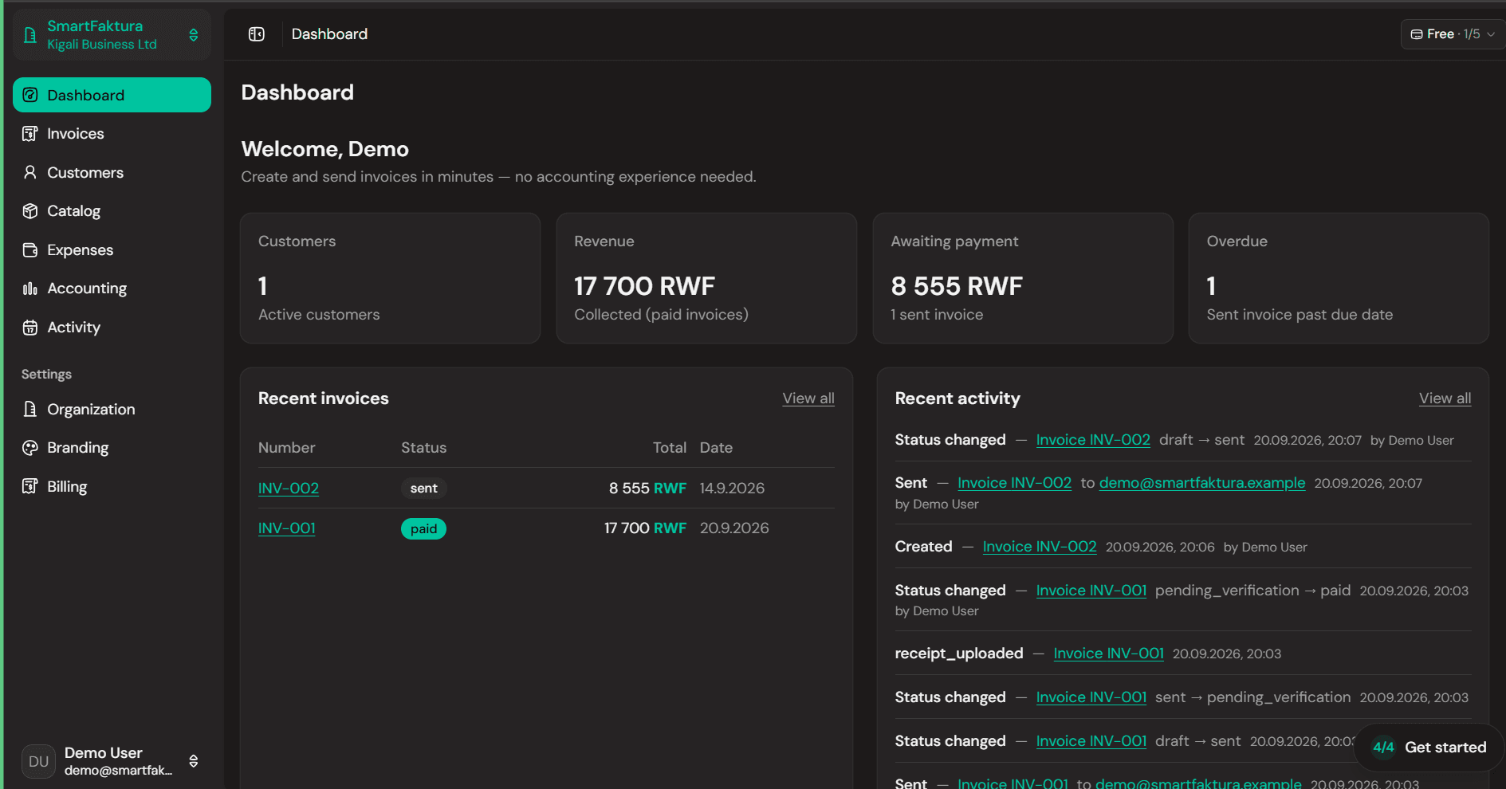This screenshot has width=1506, height=789.
Task: Open invoice INV-002 in Recent invoices
Action: (289, 488)
